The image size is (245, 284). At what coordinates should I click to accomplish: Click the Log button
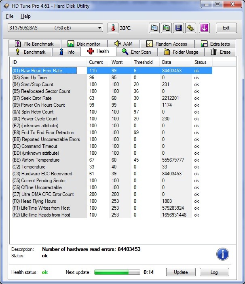[x=214, y=272]
